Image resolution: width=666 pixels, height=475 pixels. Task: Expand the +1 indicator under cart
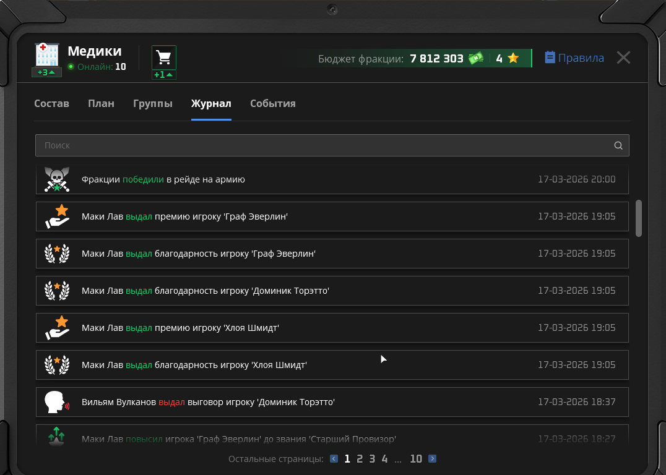(164, 75)
